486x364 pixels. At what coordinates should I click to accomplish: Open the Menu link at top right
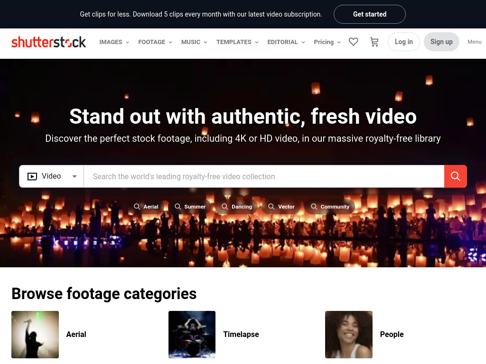tap(474, 42)
